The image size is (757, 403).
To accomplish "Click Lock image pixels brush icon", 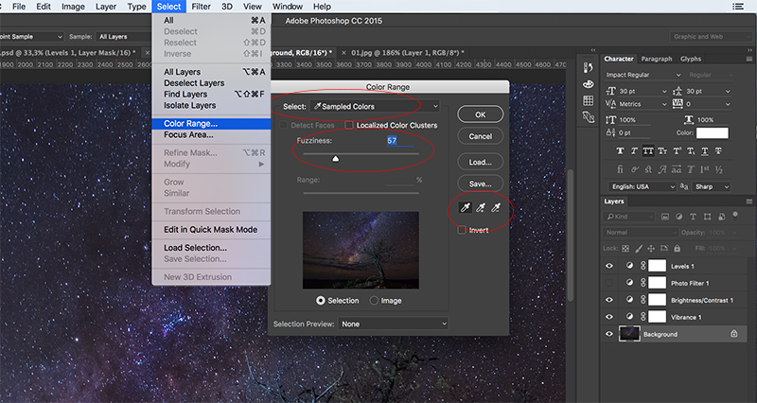I will (x=639, y=249).
